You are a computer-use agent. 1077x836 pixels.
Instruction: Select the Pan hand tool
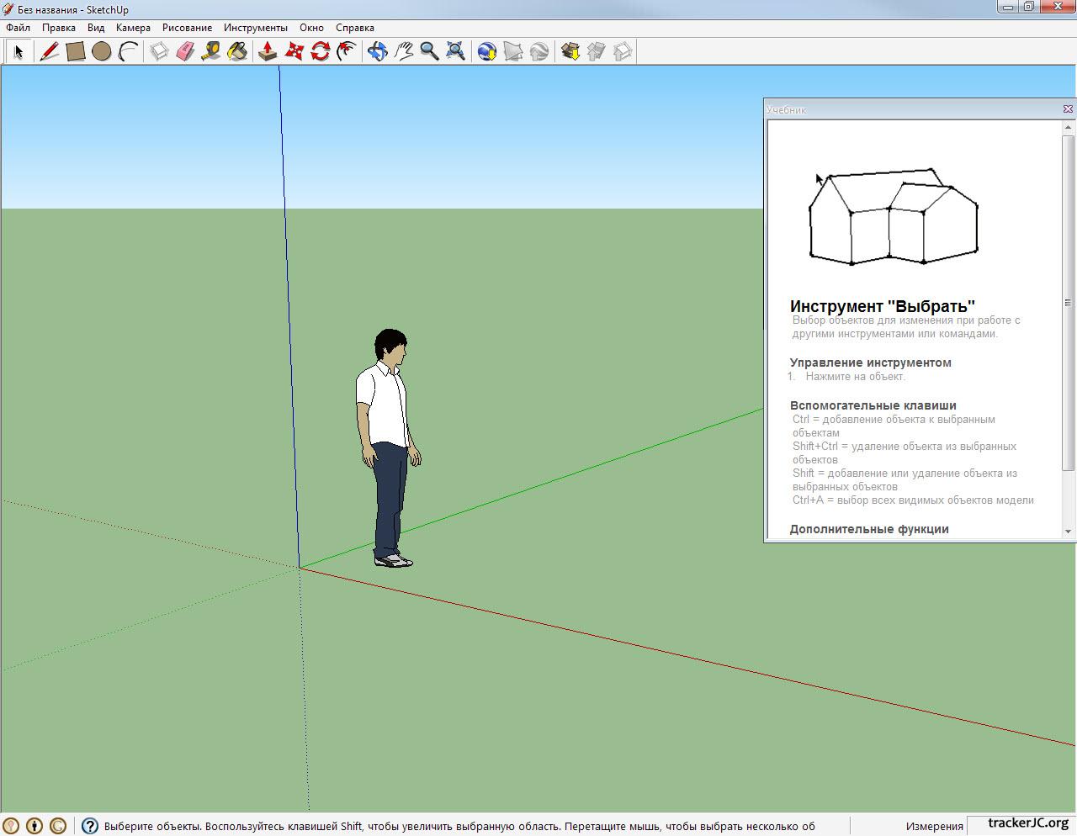pyautogui.click(x=403, y=51)
